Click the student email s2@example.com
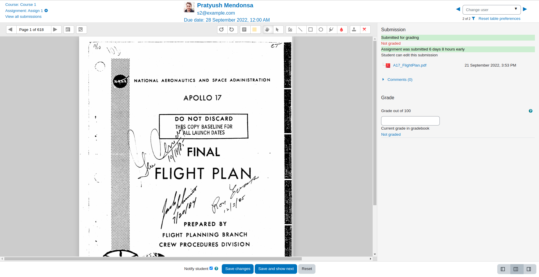539x277 pixels. pos(216,13)
